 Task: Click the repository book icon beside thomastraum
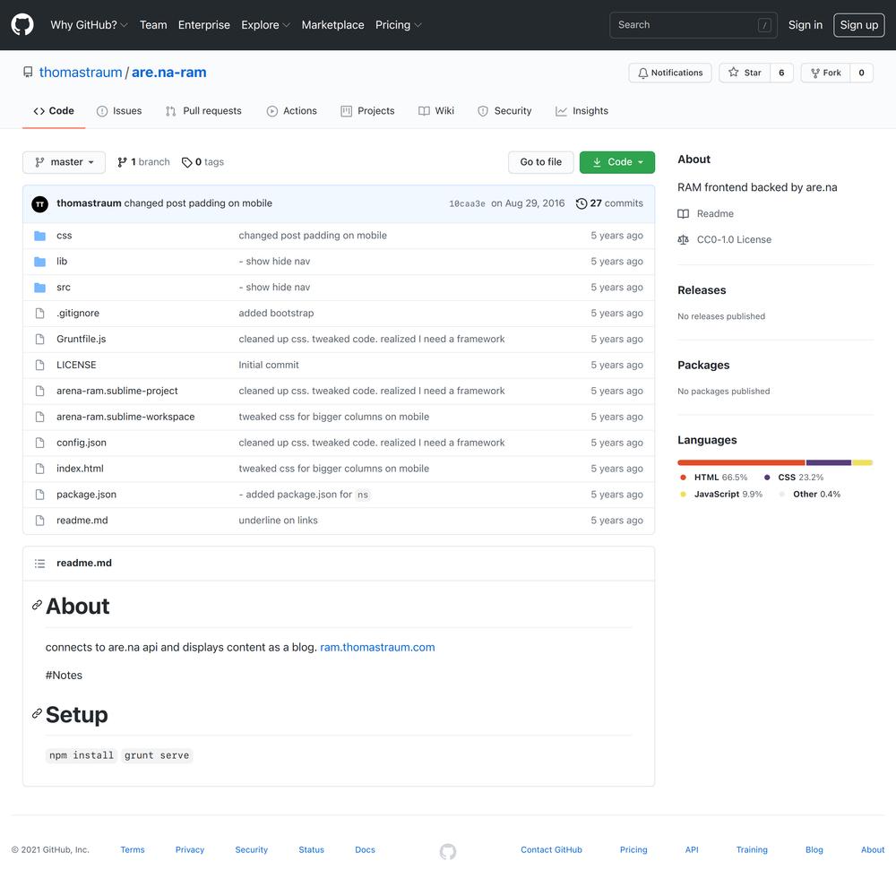point(28,72)
